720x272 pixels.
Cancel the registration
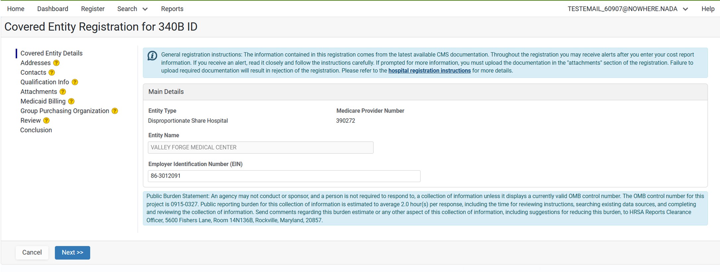click(32, 252)
